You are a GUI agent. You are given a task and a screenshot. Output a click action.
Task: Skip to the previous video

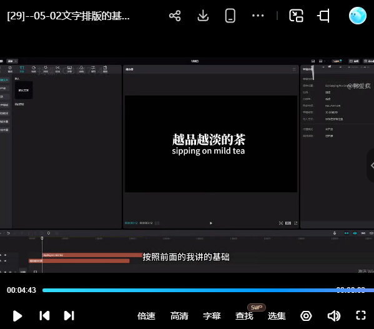[44, 316]
